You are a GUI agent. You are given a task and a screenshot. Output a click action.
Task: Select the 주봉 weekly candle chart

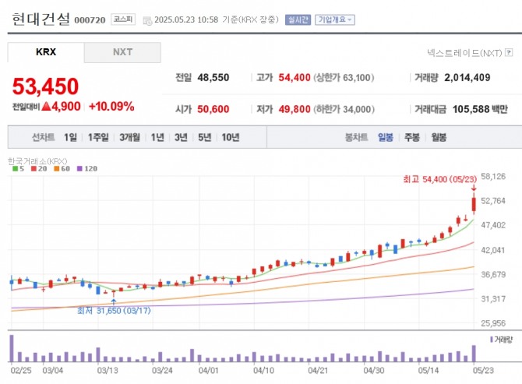[x=411, y=137]
